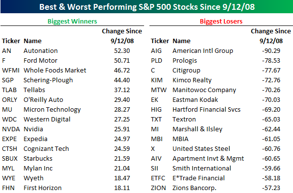The height and width of the screenshot is (193, 293).
Task: Select the Ticker column header under Winners
Action: click(11, 41)
